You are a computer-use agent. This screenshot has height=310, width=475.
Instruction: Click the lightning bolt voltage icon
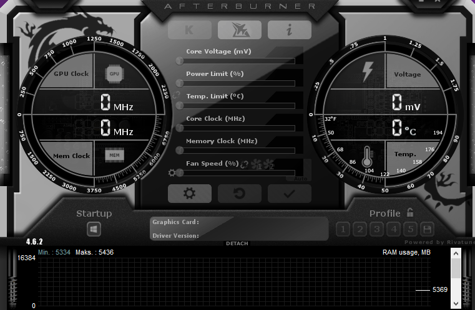368,72
